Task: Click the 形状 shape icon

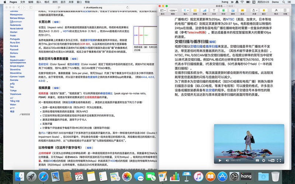Action: tap(223, 11)
